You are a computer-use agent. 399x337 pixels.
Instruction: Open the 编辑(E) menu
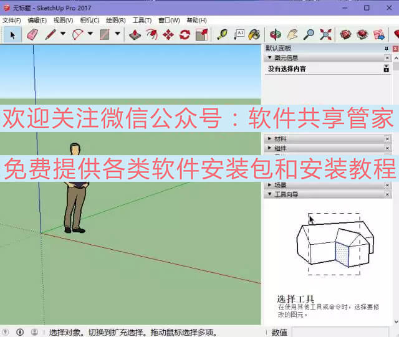pos(37,21)
